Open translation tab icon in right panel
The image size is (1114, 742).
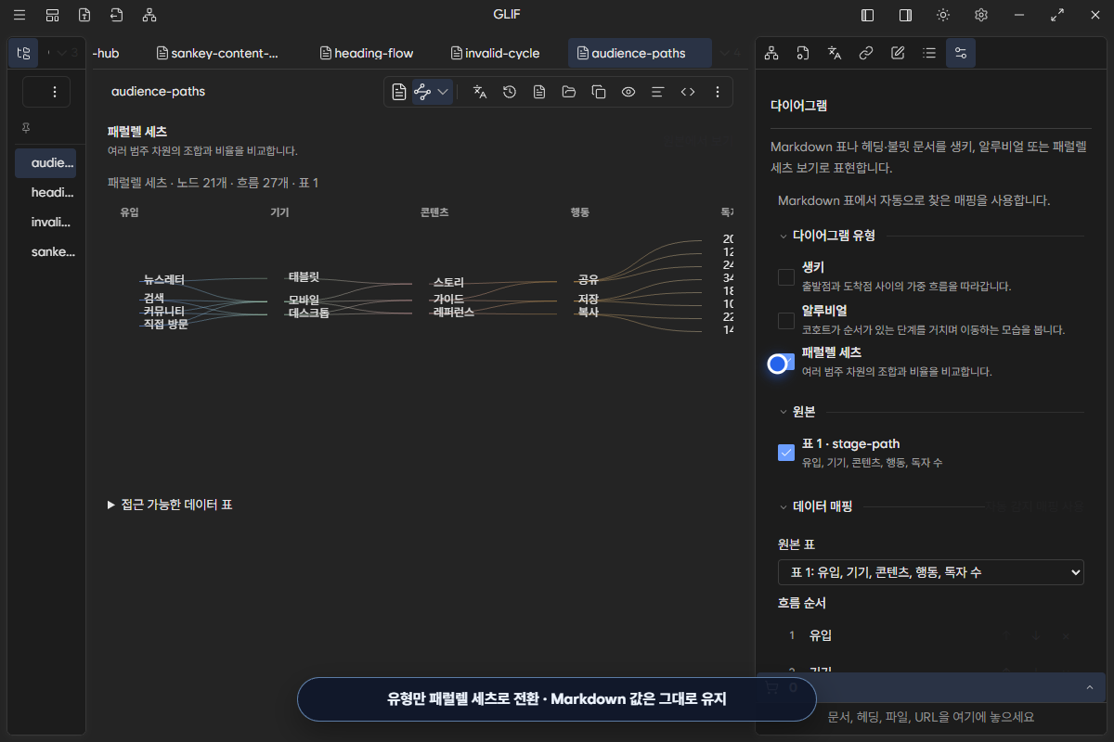pyautogui.click(x=835, y=53)
